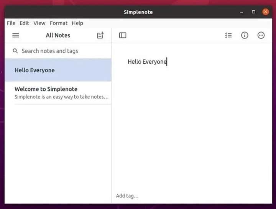Open the note info panel
This screenshot has height=209, width=276.
coord(245,35)
